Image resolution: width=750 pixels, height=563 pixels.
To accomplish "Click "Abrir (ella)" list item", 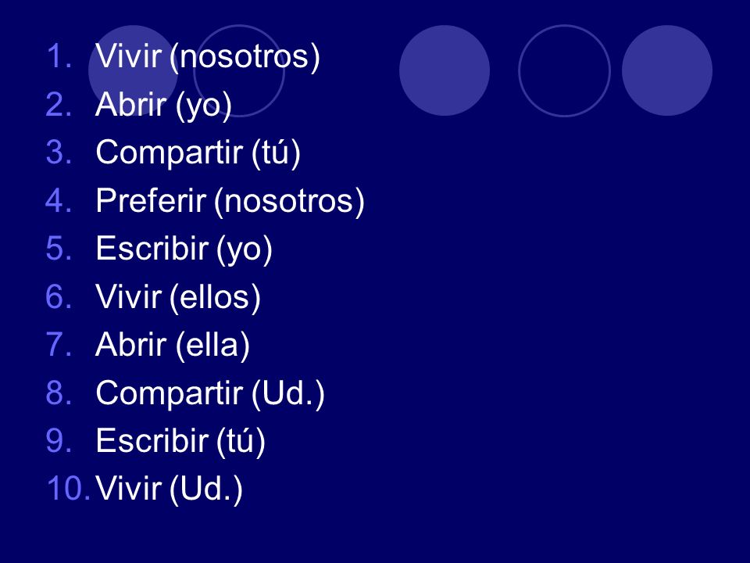I will (173, 345).
